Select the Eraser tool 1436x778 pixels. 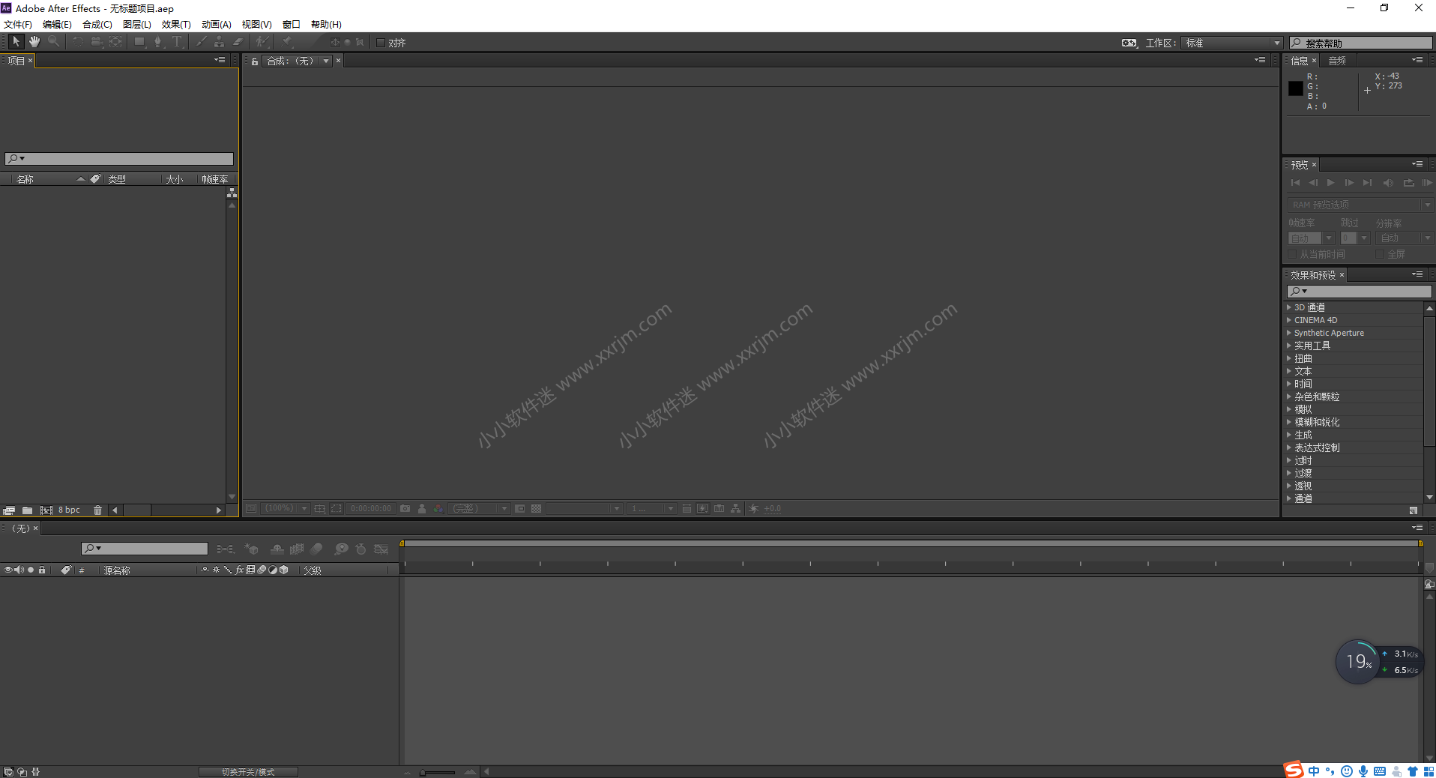tap(238, 42)
